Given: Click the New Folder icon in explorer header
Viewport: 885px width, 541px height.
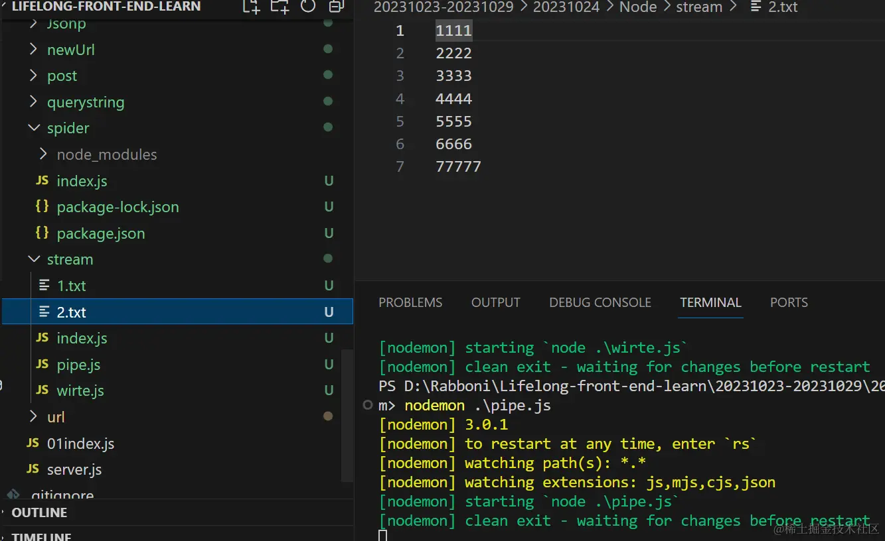Looking at the screenshot, I should click(x=280, y=7).
